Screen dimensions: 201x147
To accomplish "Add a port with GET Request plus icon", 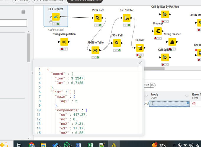I will pyautogui.click(x=51, y=22).
